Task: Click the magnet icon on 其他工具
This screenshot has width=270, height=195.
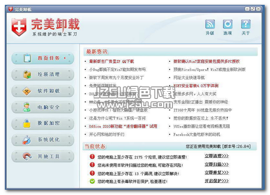Action: [27, 156]
